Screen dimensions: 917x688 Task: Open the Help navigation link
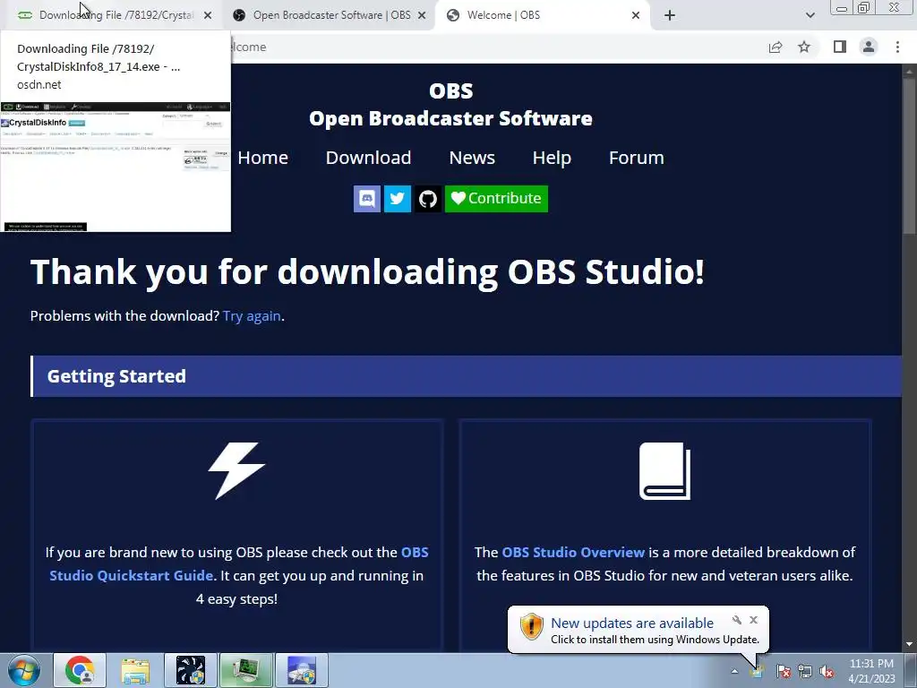[x=552, y=158]
